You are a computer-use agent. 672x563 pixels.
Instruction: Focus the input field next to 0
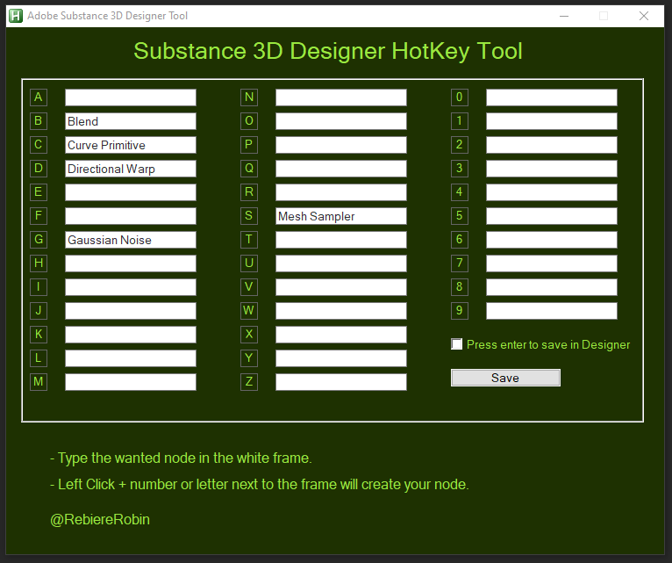(552, 97)
